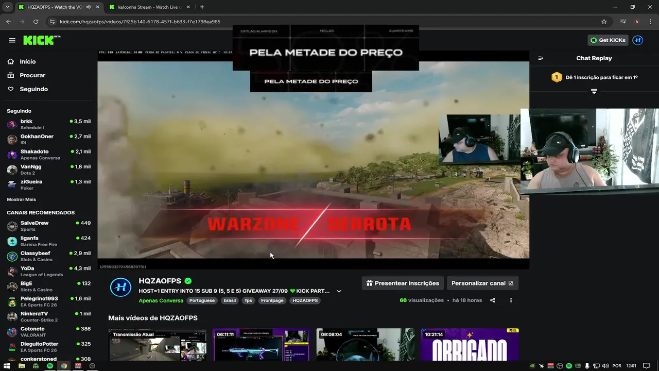Bookmark this page with star

point(604,22)
